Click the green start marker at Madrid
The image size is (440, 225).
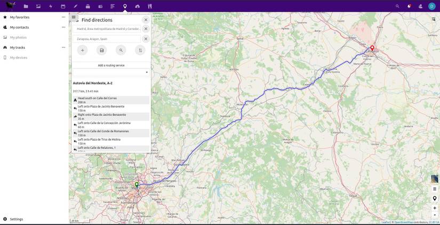click(x=137, y=185)
